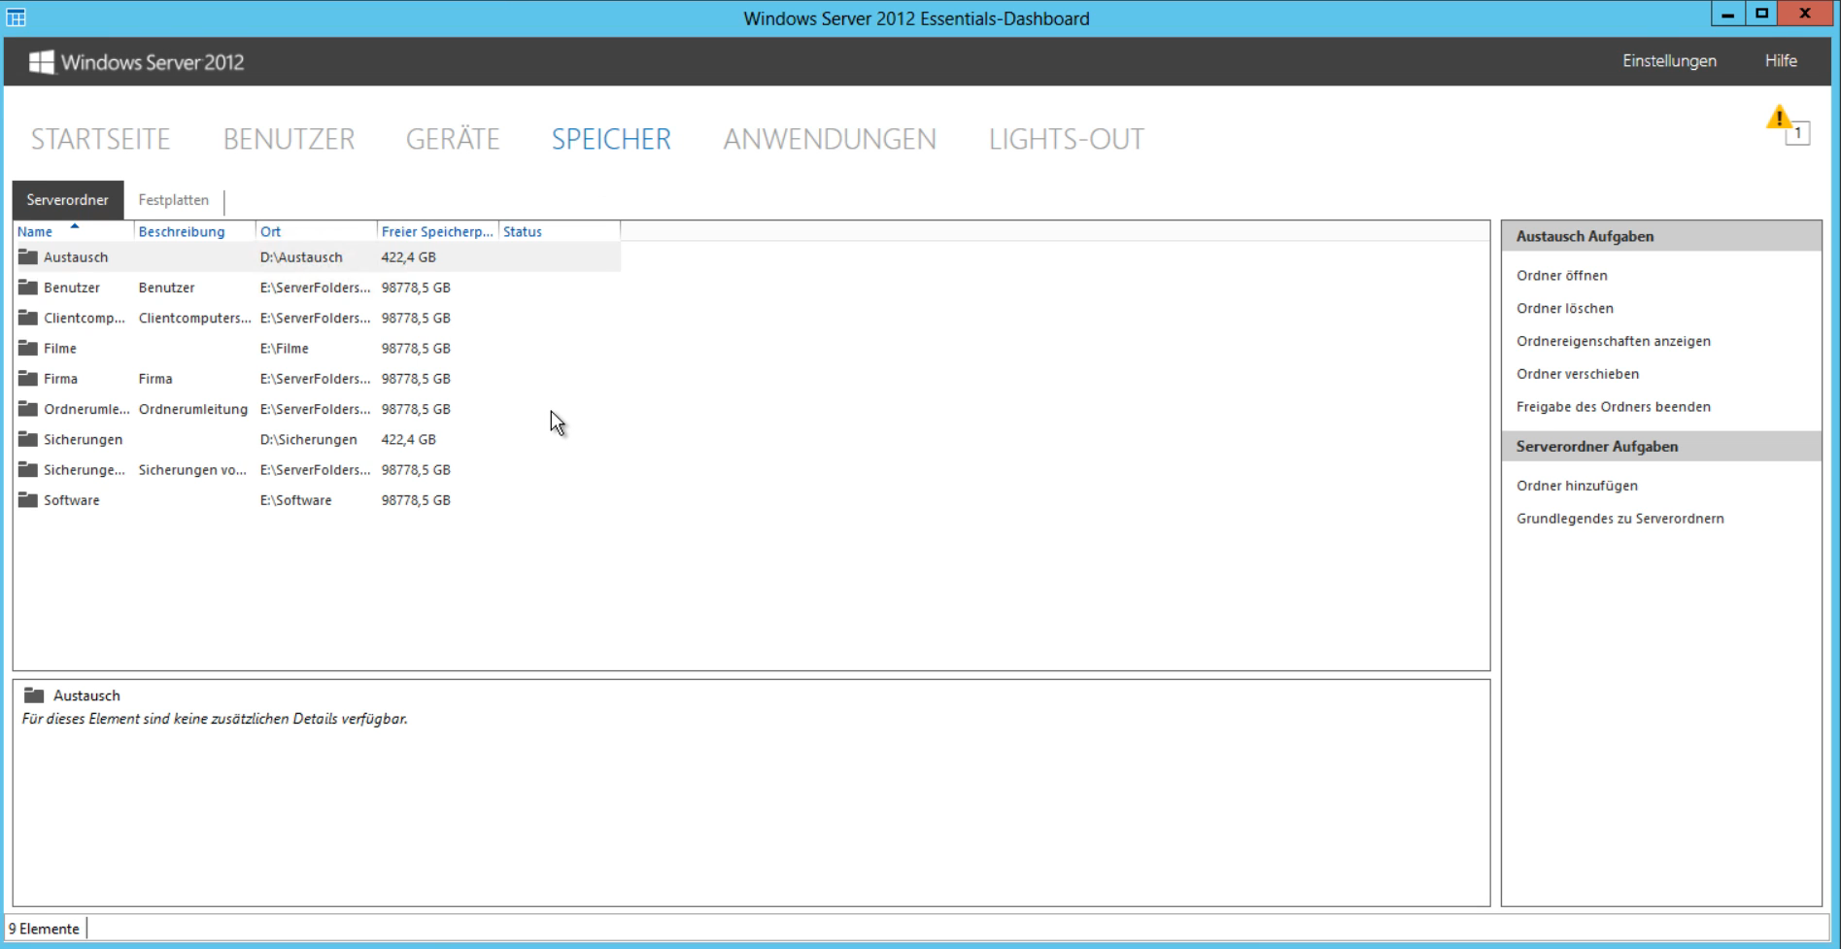Go to the LIGHTS-OUT section
The width and height of the screenshot is (1841, 949).
point(1066,140)
